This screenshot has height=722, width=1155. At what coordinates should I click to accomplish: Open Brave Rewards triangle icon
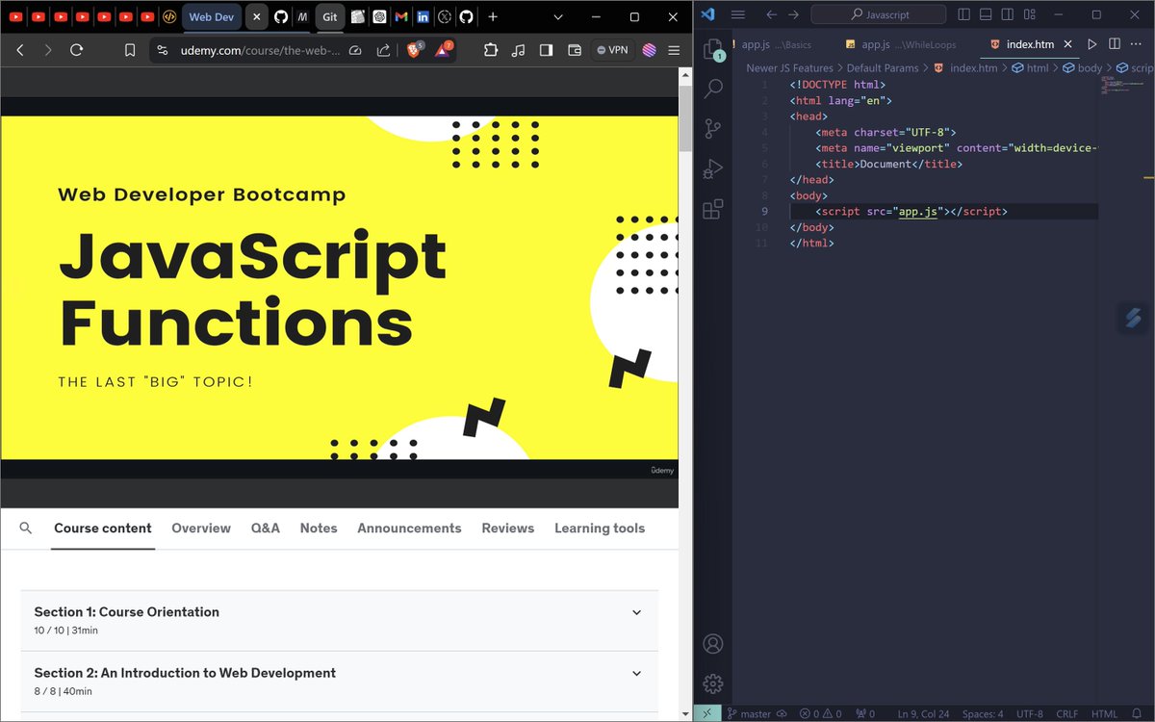coord(444,50)
